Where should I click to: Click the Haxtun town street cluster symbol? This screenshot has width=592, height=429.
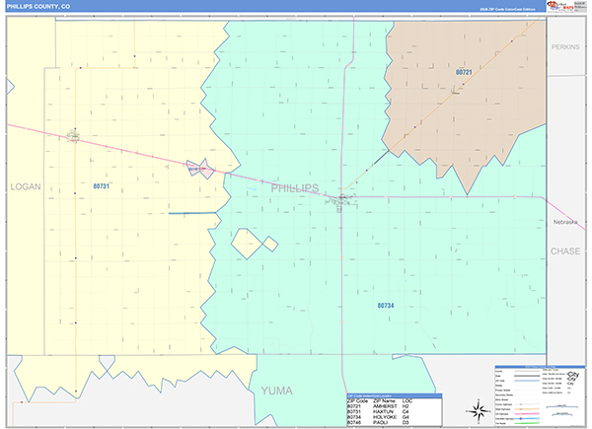tap(73, 136)
